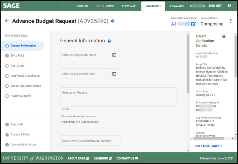This screenshot has width=238, height=164.
Task: Click the help icon in the top navigation bar
Action: coord(229,6)
